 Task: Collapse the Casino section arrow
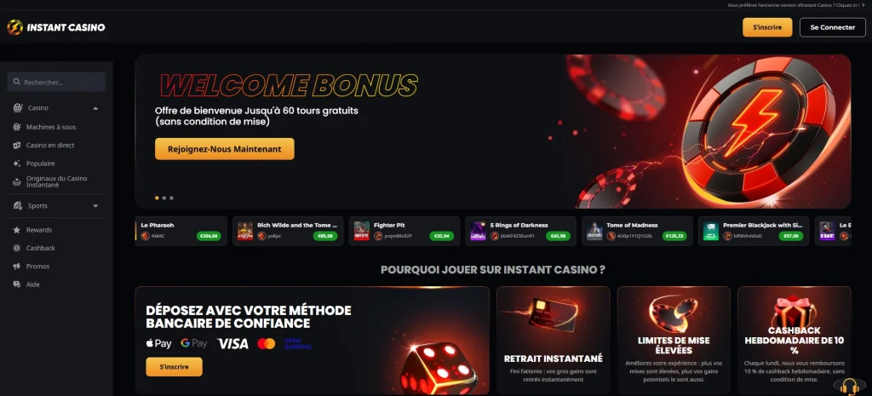pyautogui.click(x=95, y=108)
